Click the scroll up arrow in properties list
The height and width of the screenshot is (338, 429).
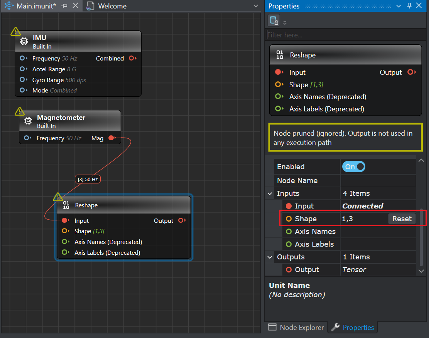pos(421,160)
